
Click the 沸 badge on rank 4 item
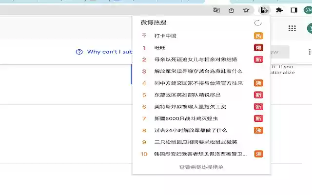click(258, 83)
